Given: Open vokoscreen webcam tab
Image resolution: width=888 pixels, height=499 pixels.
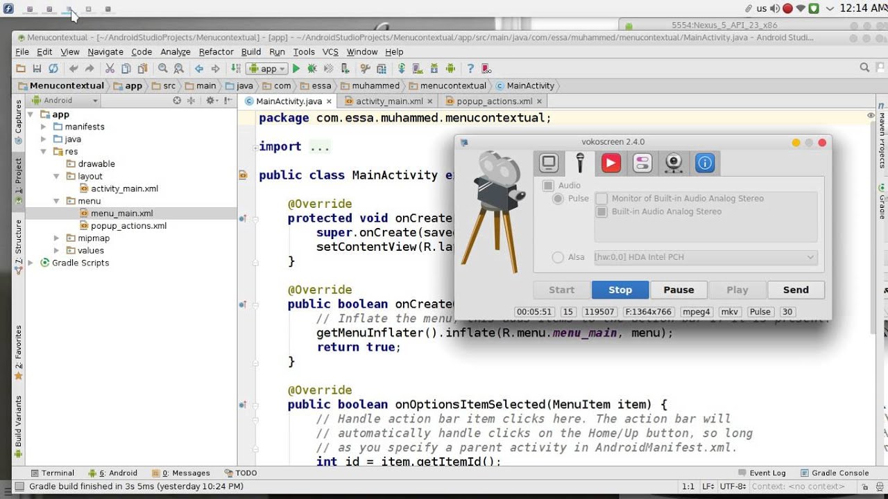Looking at the screenshot, I should 674,163.
